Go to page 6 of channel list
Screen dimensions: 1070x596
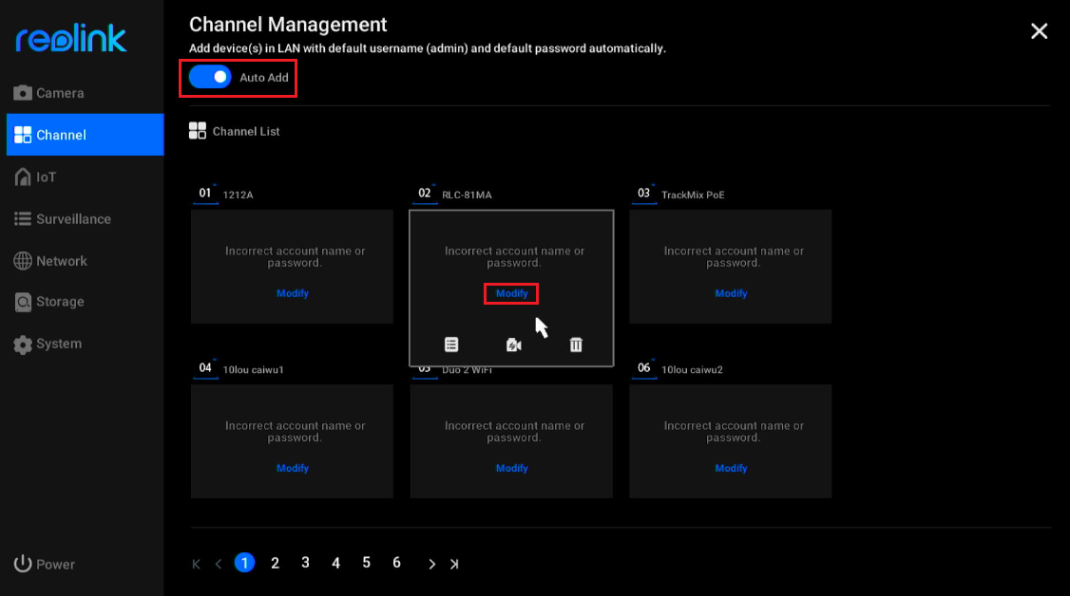point(396,564)
